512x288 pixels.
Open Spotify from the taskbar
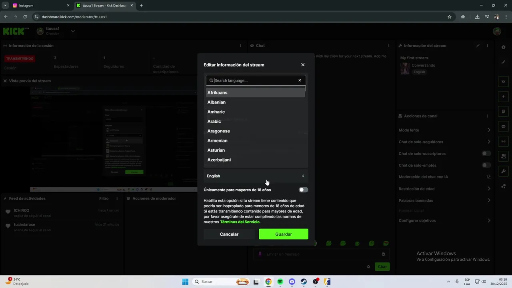tap(280, 282)
